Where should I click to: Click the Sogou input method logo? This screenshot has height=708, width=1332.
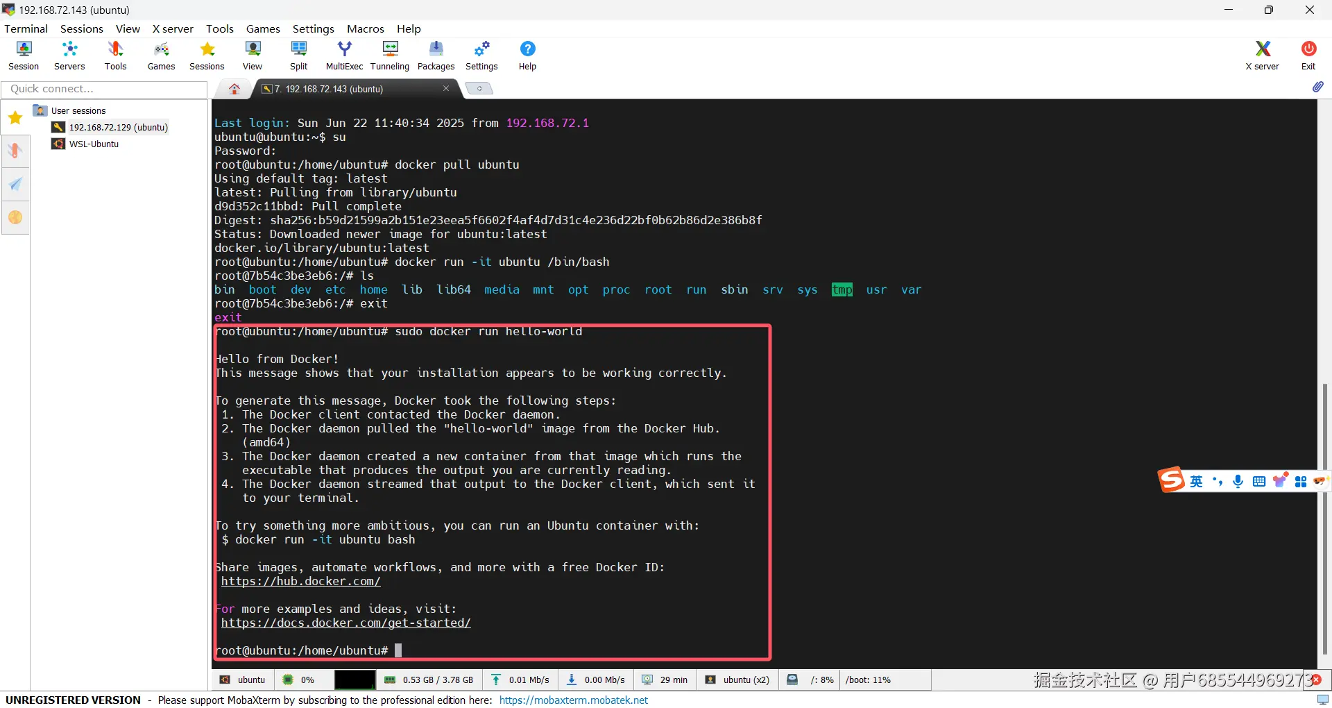click(x=1171, y=480)
